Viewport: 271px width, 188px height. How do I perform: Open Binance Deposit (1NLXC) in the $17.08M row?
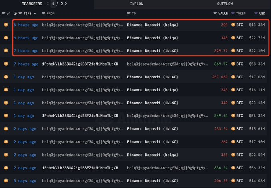click(x=152, y=77)
